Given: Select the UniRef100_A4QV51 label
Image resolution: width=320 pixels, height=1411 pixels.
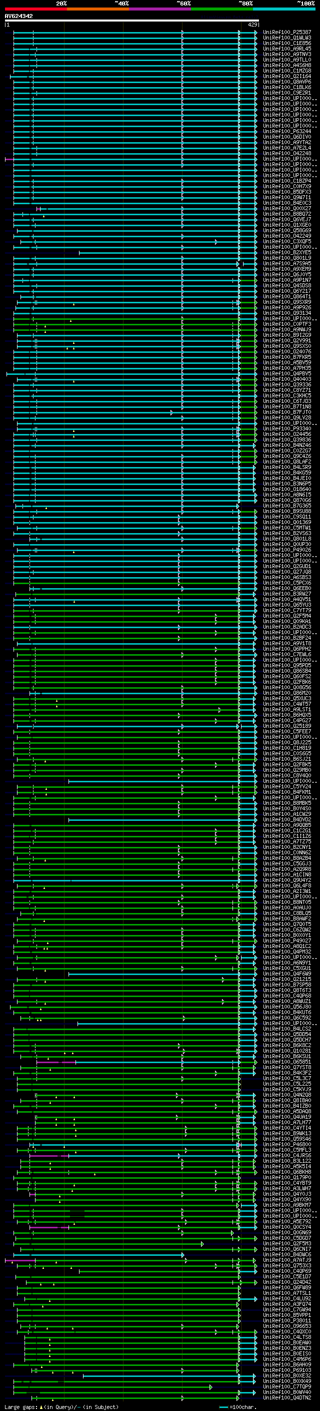Looking at the screenshot, I should click(x=287, y=599).
